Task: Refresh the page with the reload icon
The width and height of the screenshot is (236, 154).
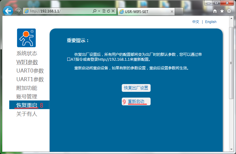Action: pyautogui.click(x=108, y=11)
